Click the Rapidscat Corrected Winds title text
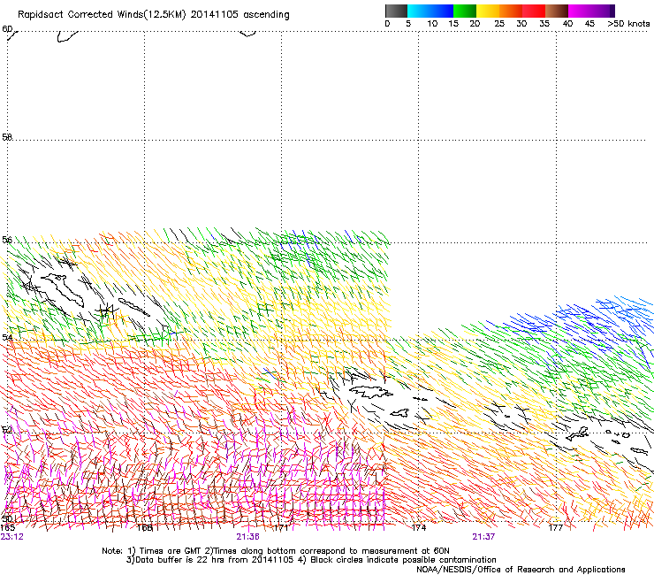 coord(154,15)
